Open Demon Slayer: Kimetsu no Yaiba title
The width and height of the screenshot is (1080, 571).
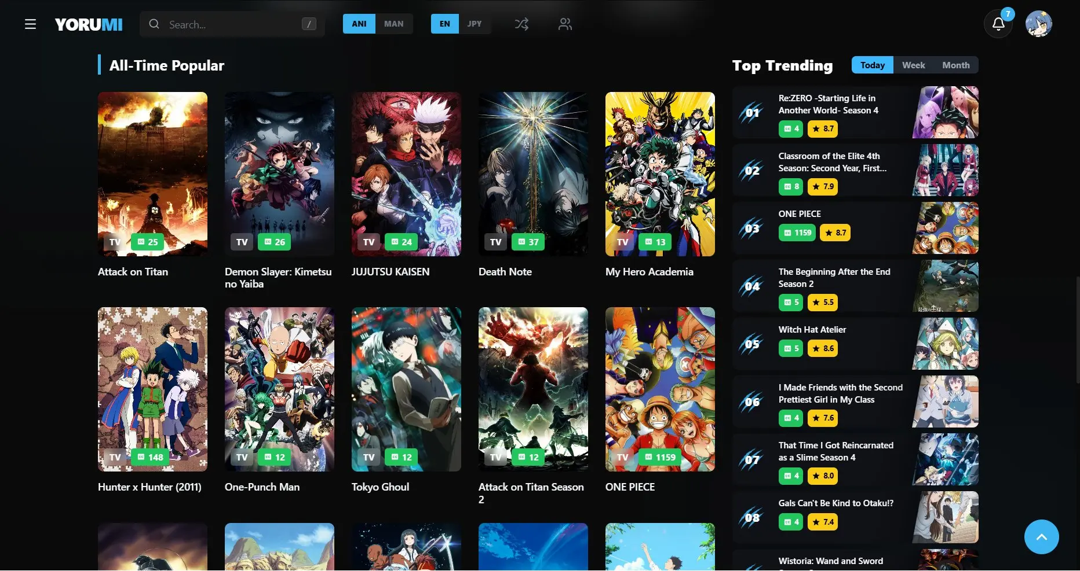(x=278, y=278)
